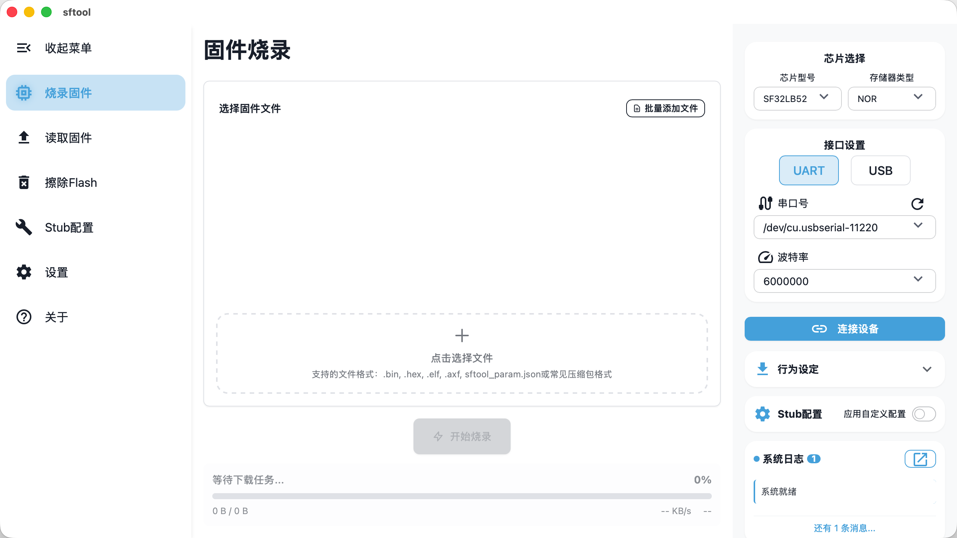Open the 存储器类型 NOR dropdown

click(892, 99)
